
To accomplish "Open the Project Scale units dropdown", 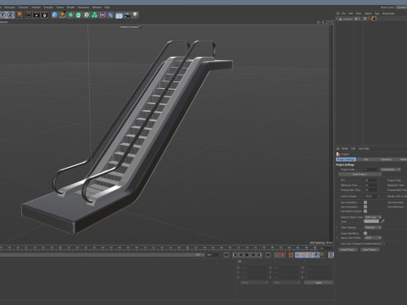I will tap(391, 169).
